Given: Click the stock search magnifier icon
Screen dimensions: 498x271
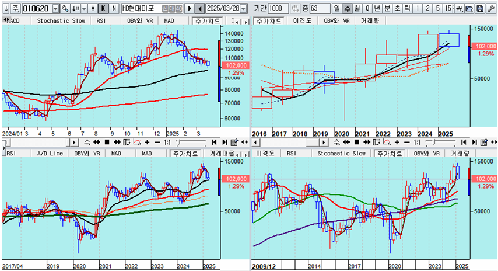Looking at the screenshot, I should coord(65,9).
